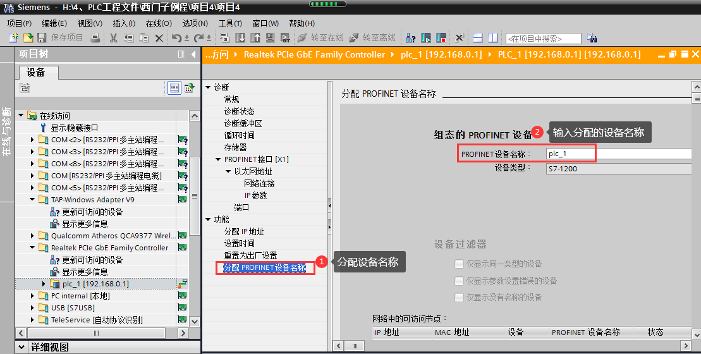Click the Paste icon in toolbar
Image resolution: width=701 pixels, height=354 pixels.
click(144, 38)
